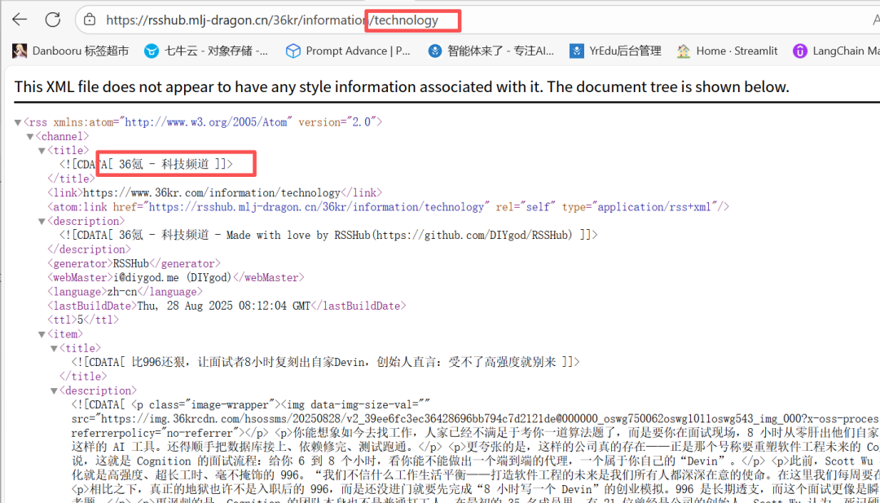This screenshot has width=880, height=503.
Task: Click the LangChain bookmark favicon
Action: tap(799, 51)
